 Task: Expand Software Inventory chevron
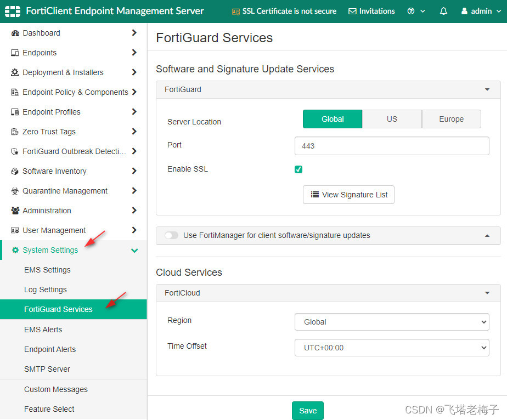[134, 171]
